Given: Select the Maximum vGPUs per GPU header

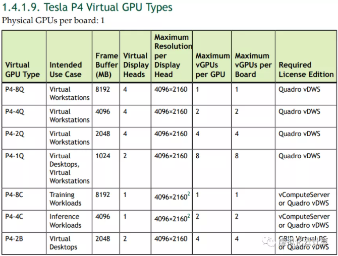Looking at the screenshot, I should click(x=212, y=65).
